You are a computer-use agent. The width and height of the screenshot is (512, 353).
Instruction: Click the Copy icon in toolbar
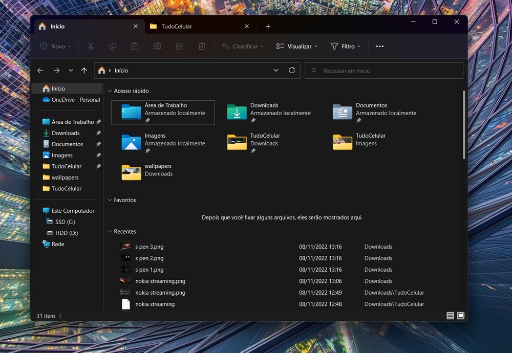(x=113, y=47)
